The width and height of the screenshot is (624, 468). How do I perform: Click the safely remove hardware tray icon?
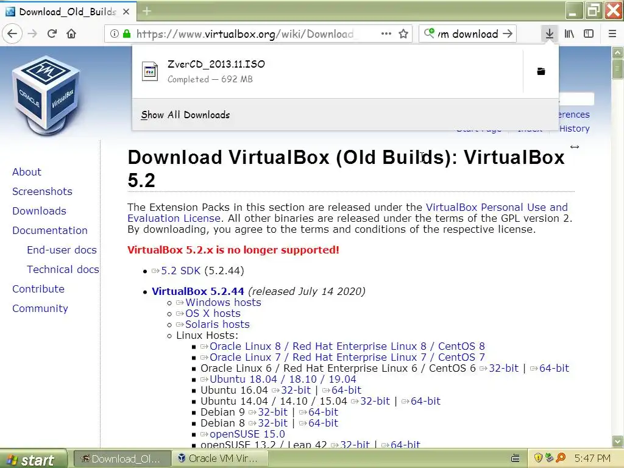[549, 458]
